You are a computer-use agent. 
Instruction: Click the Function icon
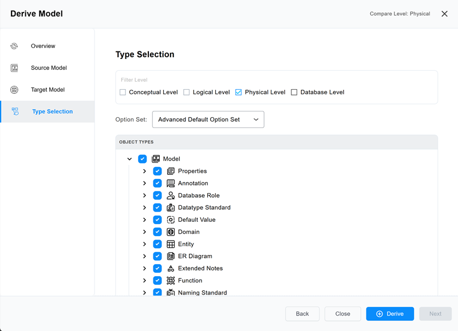(x=171, y=281)
